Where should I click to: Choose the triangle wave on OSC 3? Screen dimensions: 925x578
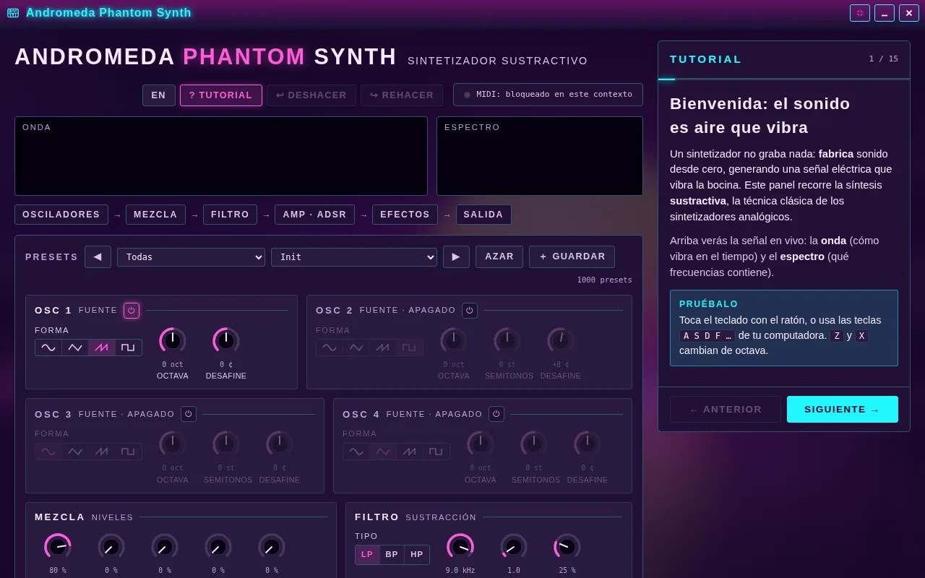[75, 452]
